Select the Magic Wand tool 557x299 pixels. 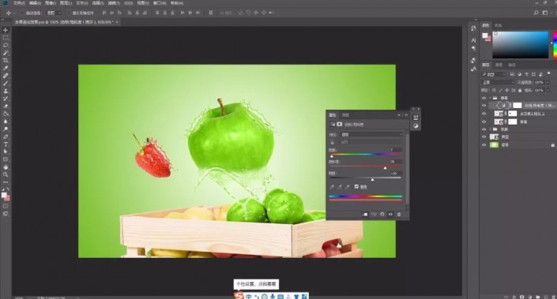click(6, 53)
